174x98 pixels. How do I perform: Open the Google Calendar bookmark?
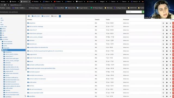click(83, 8)
